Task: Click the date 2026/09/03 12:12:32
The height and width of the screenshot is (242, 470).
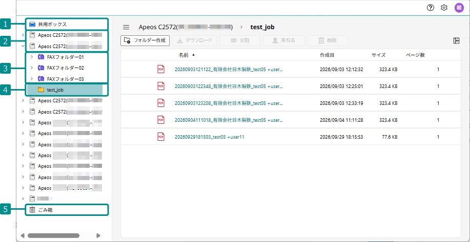Action: pos(341,70)
